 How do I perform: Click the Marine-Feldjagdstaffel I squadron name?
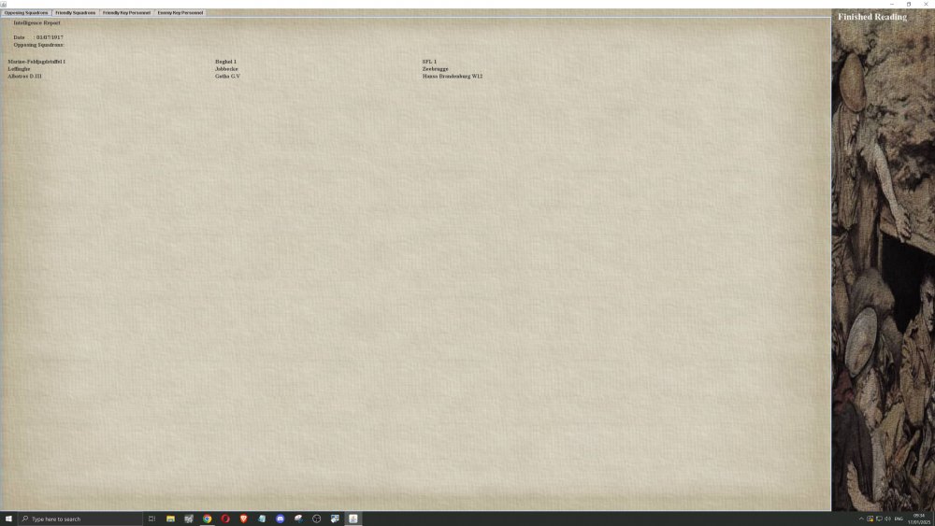[36, 62]
